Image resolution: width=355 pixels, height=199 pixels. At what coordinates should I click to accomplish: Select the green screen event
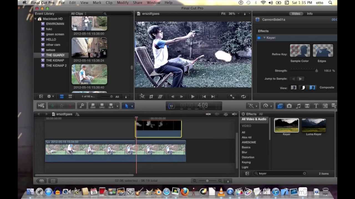(55, 34)
